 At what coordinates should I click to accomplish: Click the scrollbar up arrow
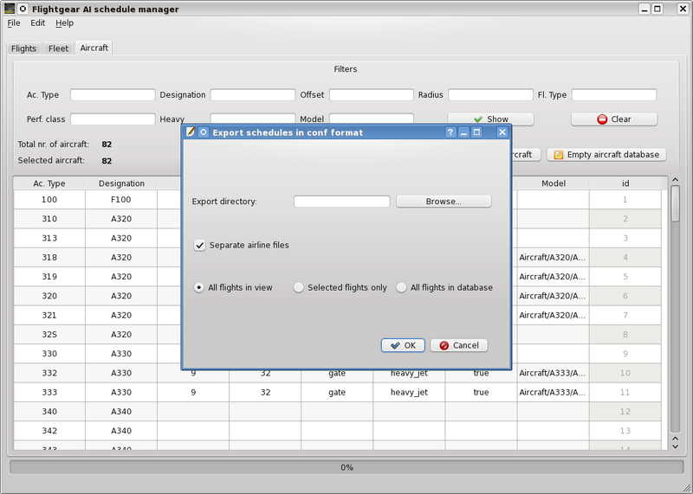click(x=675, y=180)
